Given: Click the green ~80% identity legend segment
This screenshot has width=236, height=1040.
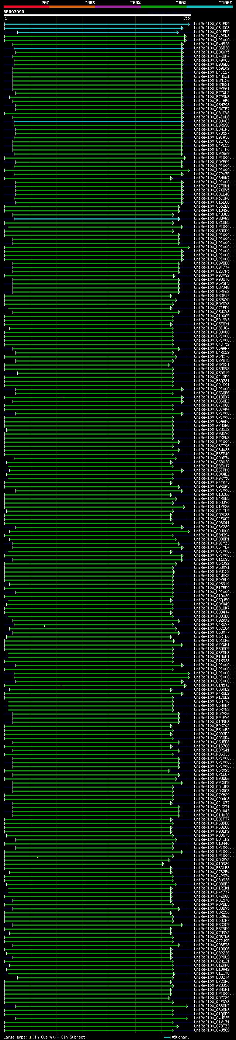Looking at the screenshot, I should (x=164, y=7).
